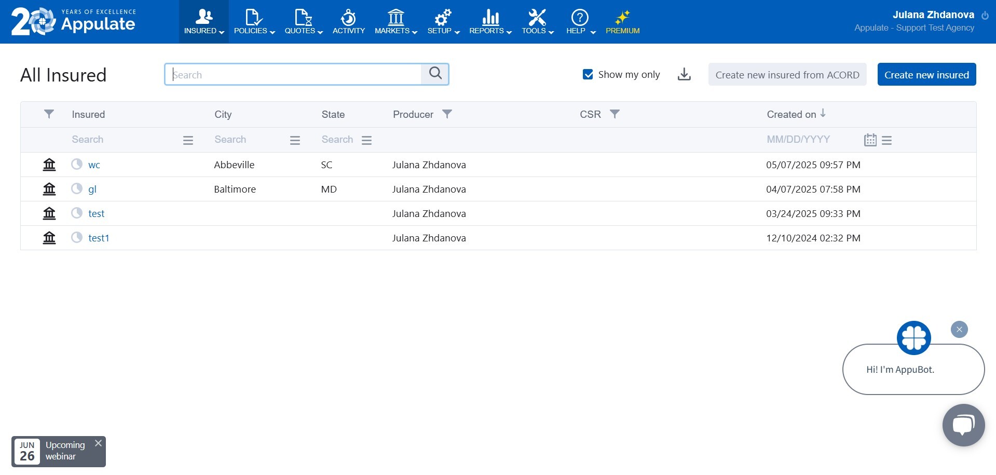Click the power logout icon
996x475 pixels.
click(x=985, y=16)
